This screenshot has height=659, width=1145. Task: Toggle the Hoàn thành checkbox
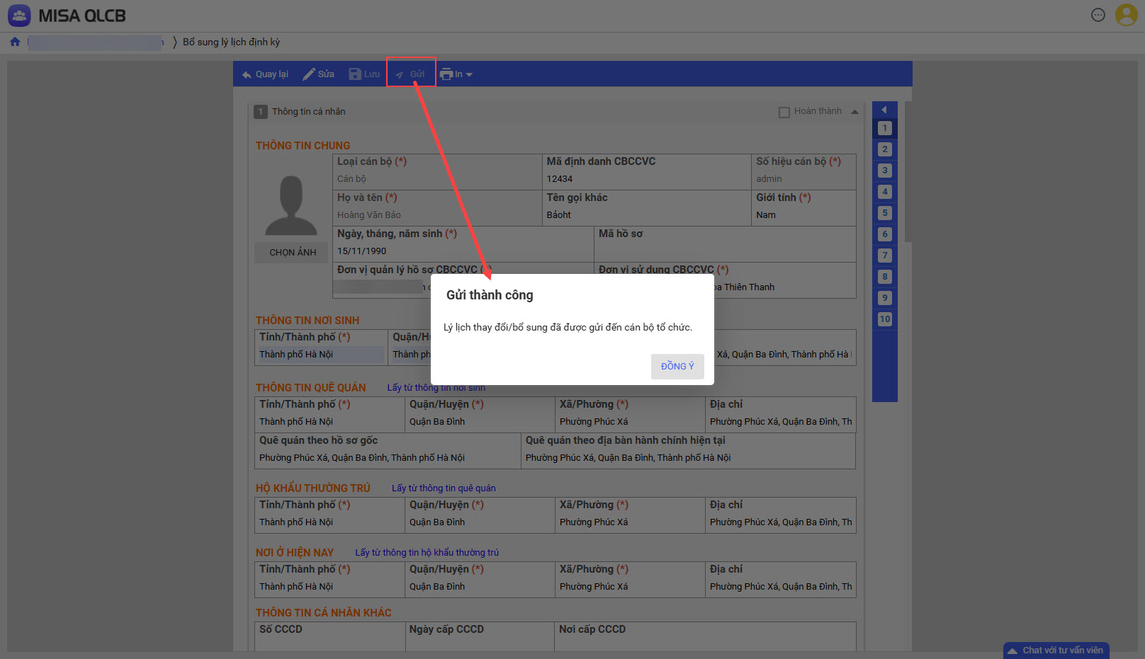click(x=784, y=112)
